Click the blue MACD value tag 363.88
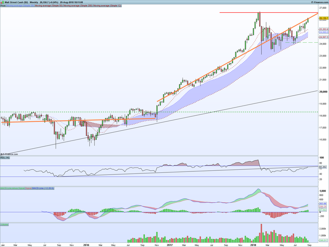This screenshot has width=329, height=247. 323,204
